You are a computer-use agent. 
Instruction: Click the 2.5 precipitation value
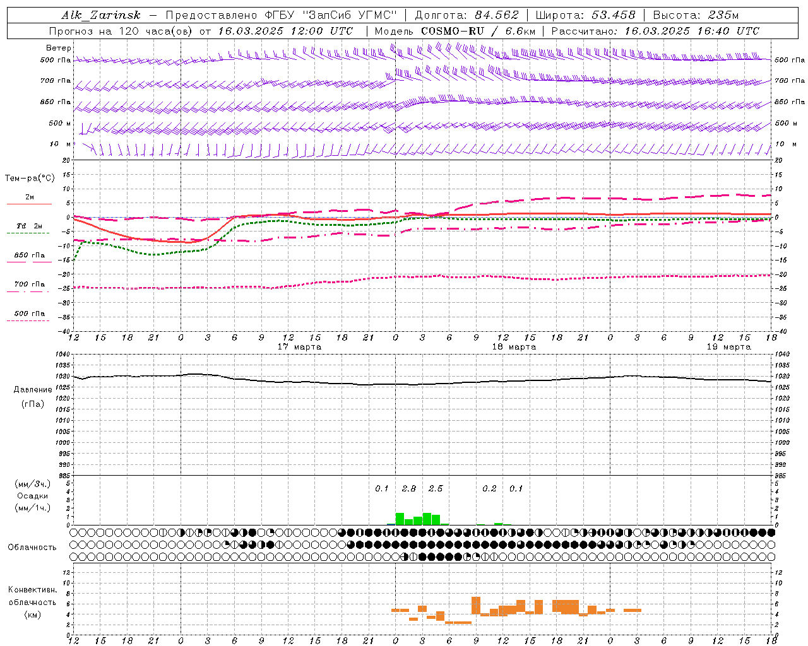tap(436, 489)
